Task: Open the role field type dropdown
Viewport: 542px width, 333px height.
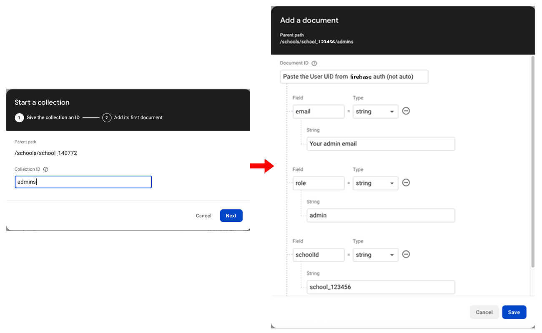Action: click(375, 183)
